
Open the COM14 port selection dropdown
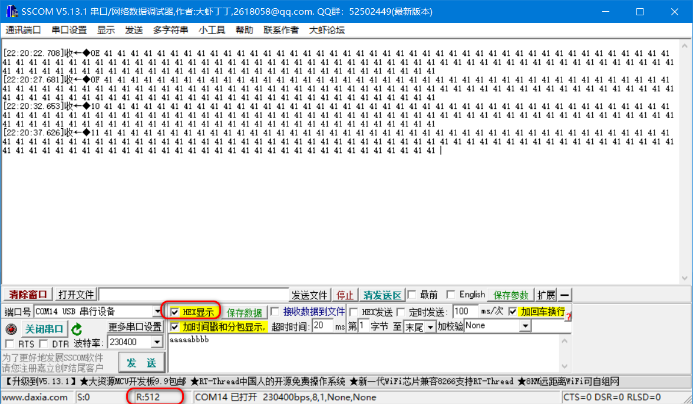156,310
